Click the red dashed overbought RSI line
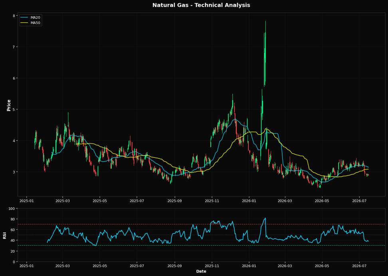 201,224
